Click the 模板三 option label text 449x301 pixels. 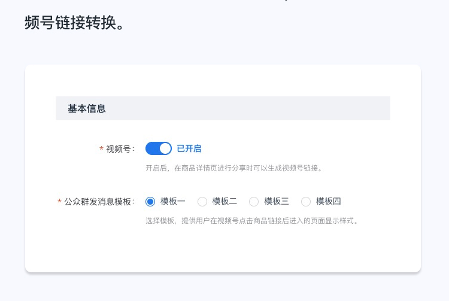tap(277, 202)
